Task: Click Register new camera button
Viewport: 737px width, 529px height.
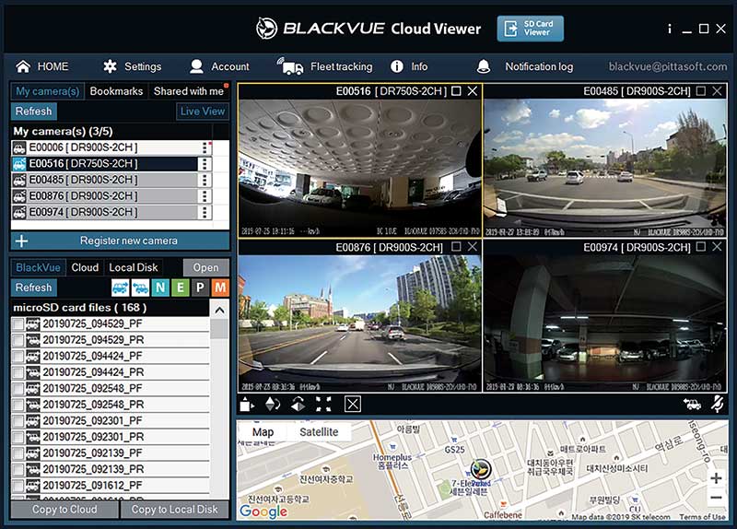Action: coord(120,241)
